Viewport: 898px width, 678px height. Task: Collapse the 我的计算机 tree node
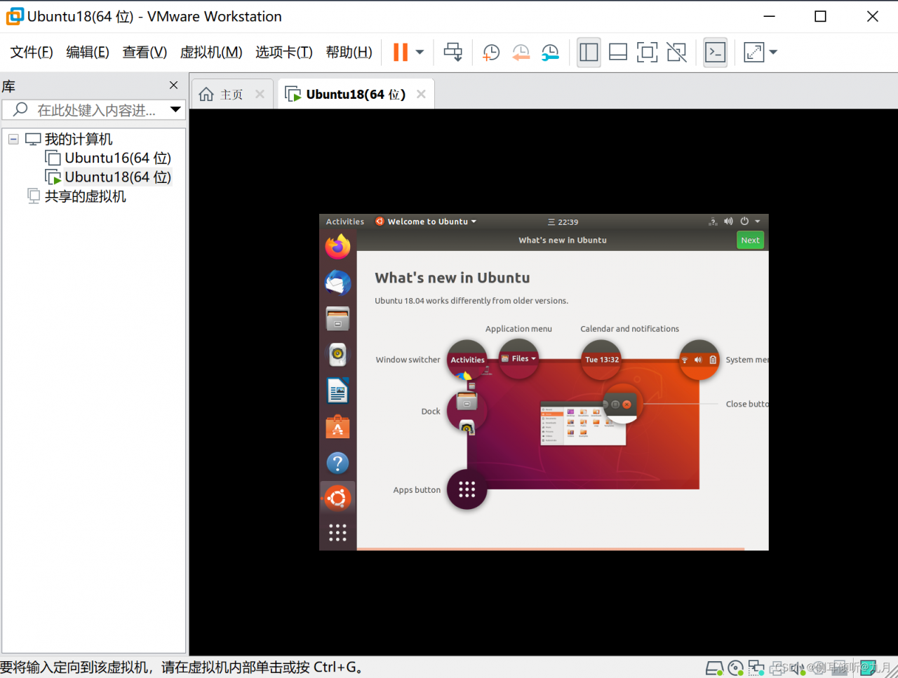coord(13,140)
